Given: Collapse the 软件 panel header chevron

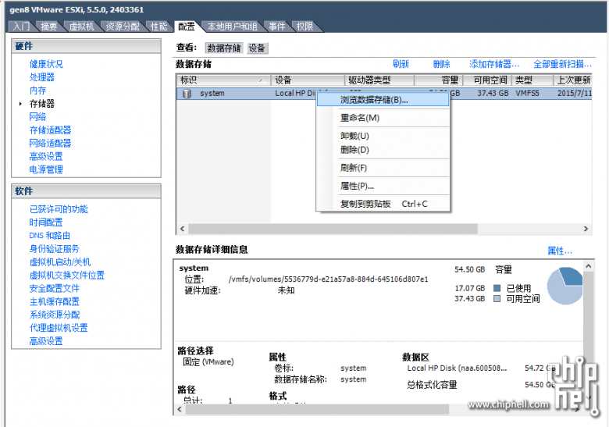Looking at the screenshot, I should pyautogui.click(x=153, y=191).
